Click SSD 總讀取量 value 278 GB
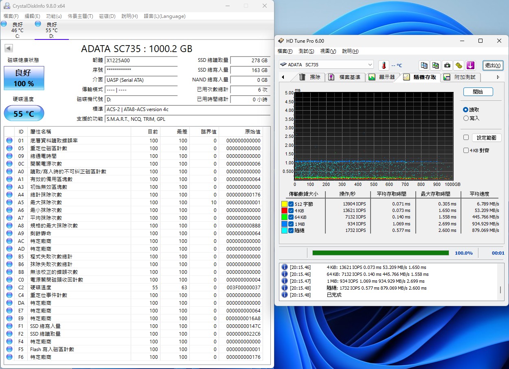Image resolution: width=509 pixels, height=369 pixels. (250, 60)
